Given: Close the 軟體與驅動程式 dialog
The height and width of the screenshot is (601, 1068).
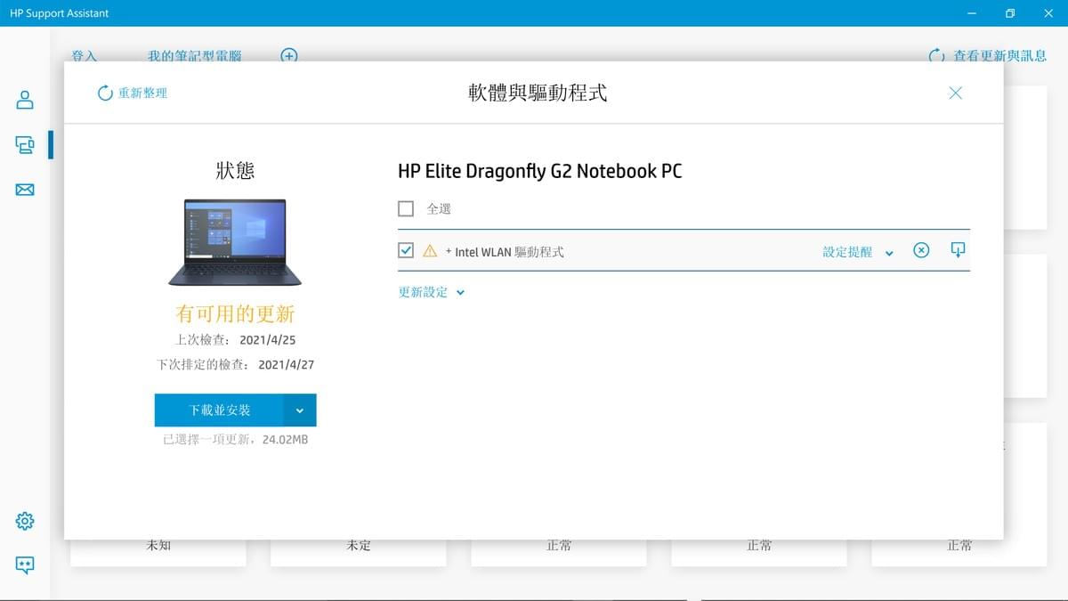Looking at the screenshot, I should [955, 93].
